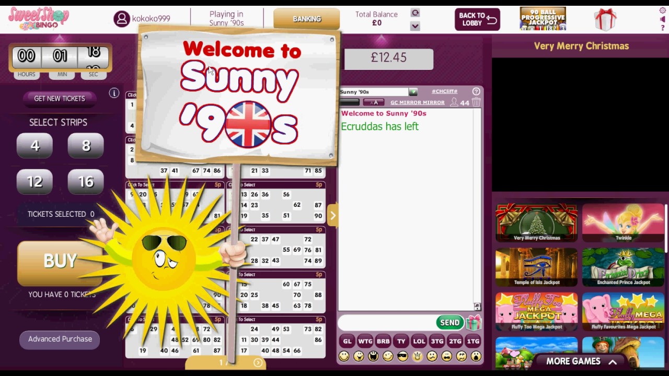Expand ticket panel with yellow arrow
Screen dimensions: 669x376
tap(332, 216)
